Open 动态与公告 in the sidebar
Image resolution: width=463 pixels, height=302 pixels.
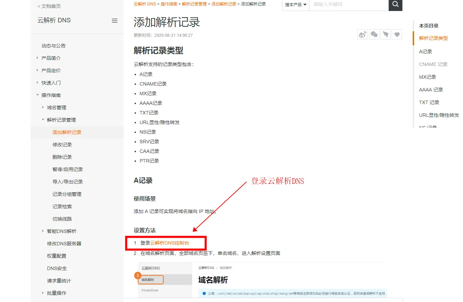click(x=53, y=46)
